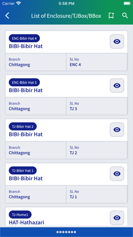
Task: Click the page indicator dots in bottom bar
Action: pyautogui.click(x=66, y=232)
